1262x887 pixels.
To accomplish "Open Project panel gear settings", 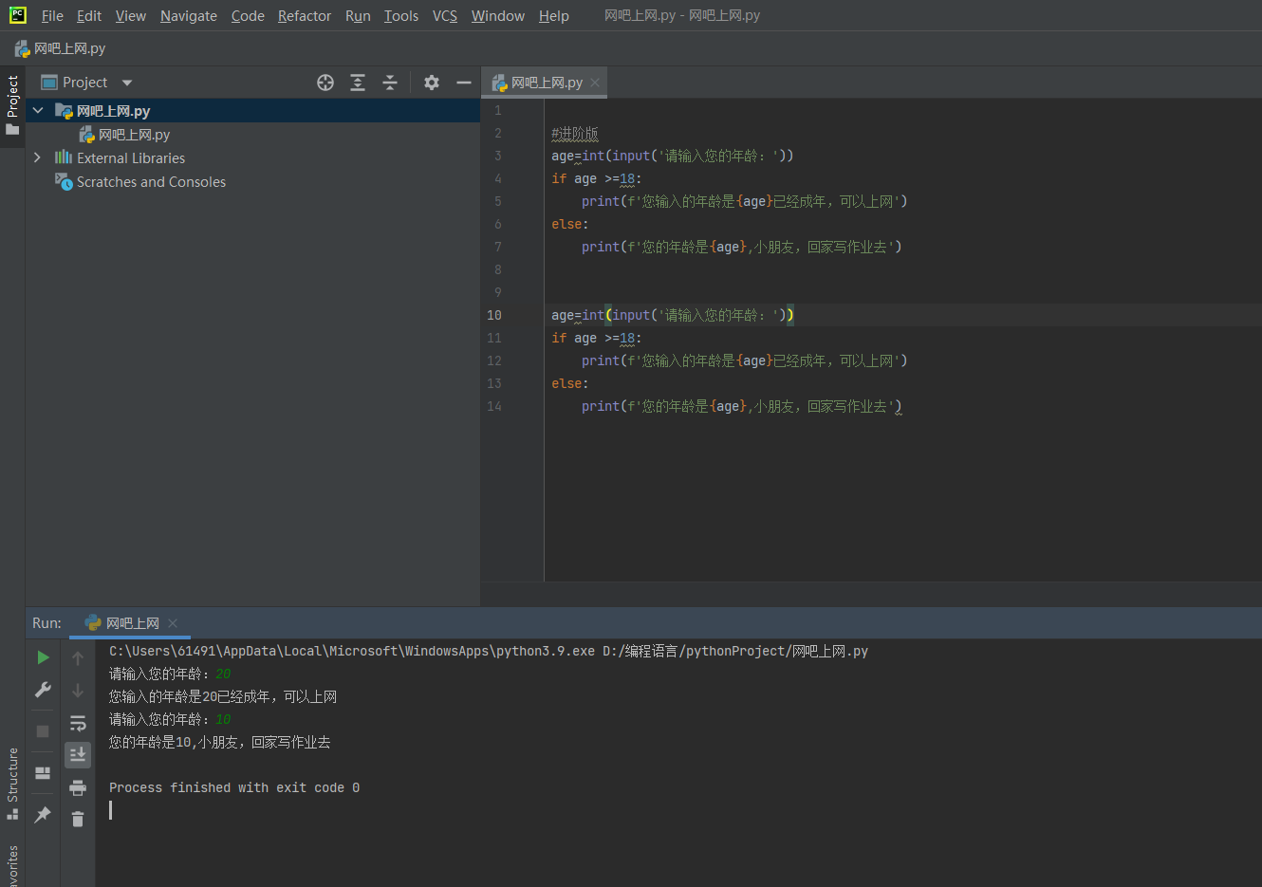I will coord(432,83).
